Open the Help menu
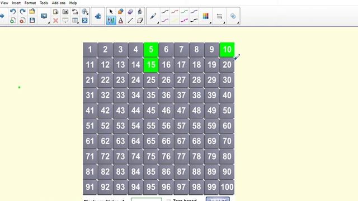The height and width of the screenshot is (201, 358). (x=73, y=3)
